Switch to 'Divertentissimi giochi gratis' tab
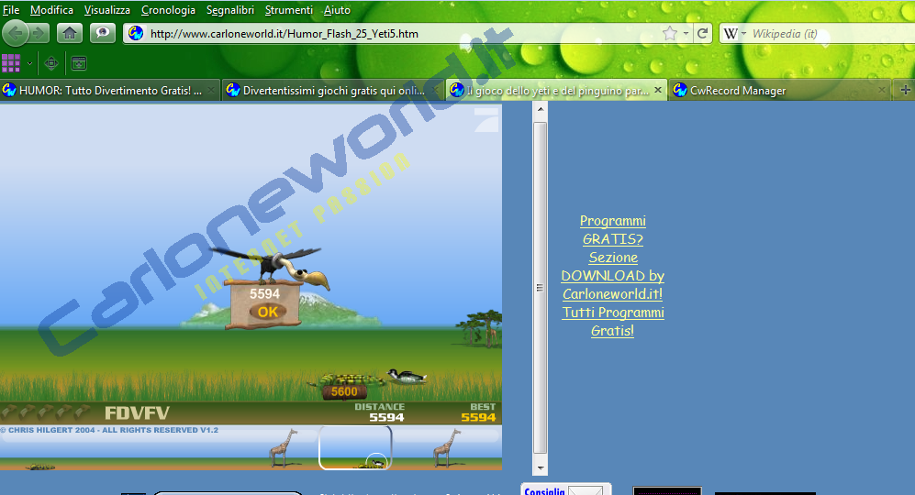This screenshot has width=915, height=495. click(333, 91)
